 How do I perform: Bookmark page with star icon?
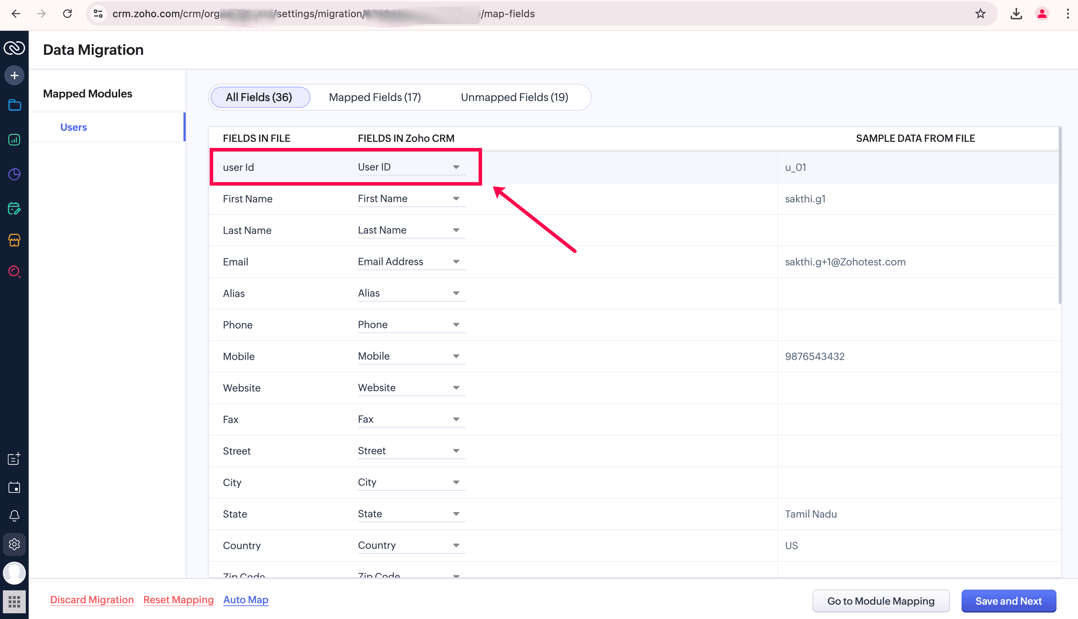pyautogui.click(x=980, y=14)
